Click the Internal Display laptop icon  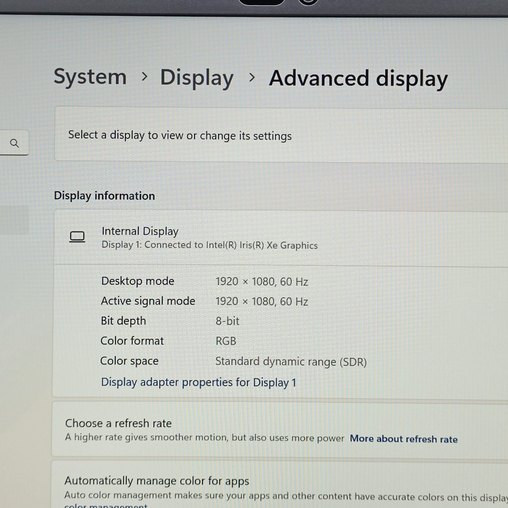point(77,237)
